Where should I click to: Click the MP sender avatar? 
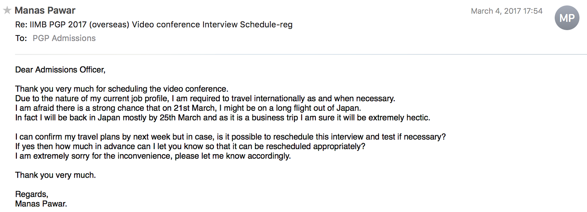[x=567, y=18]
